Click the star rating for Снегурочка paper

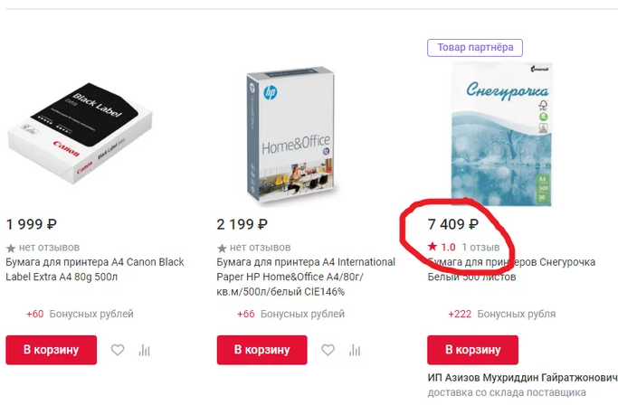433,247
